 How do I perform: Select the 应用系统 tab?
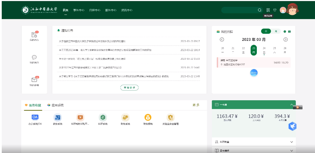click(55, 105)
